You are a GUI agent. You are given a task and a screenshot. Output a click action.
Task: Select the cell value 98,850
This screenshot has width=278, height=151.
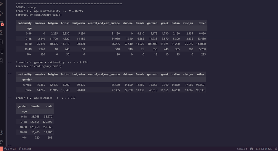pos(200,85)
